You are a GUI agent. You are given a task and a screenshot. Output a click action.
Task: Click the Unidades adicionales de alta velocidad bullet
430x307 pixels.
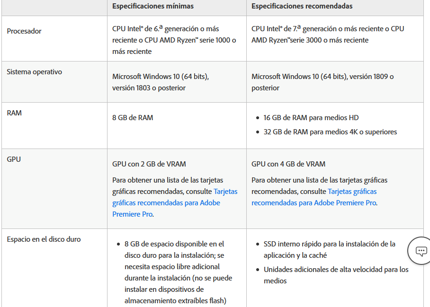coord(336,275)
